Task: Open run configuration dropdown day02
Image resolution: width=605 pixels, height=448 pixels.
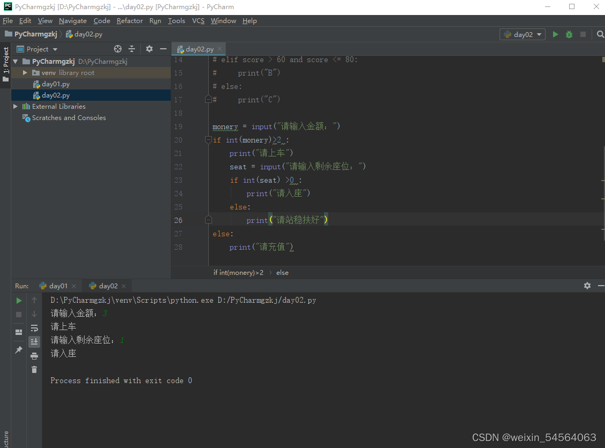Action: 523,34
